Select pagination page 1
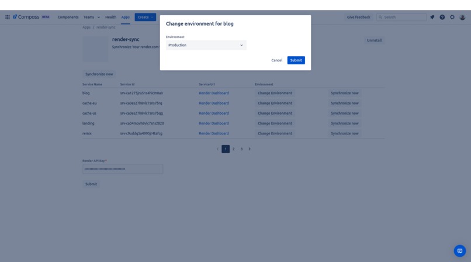Image resolution: width=471 pixels, height=262 pixels. point(226,149)
